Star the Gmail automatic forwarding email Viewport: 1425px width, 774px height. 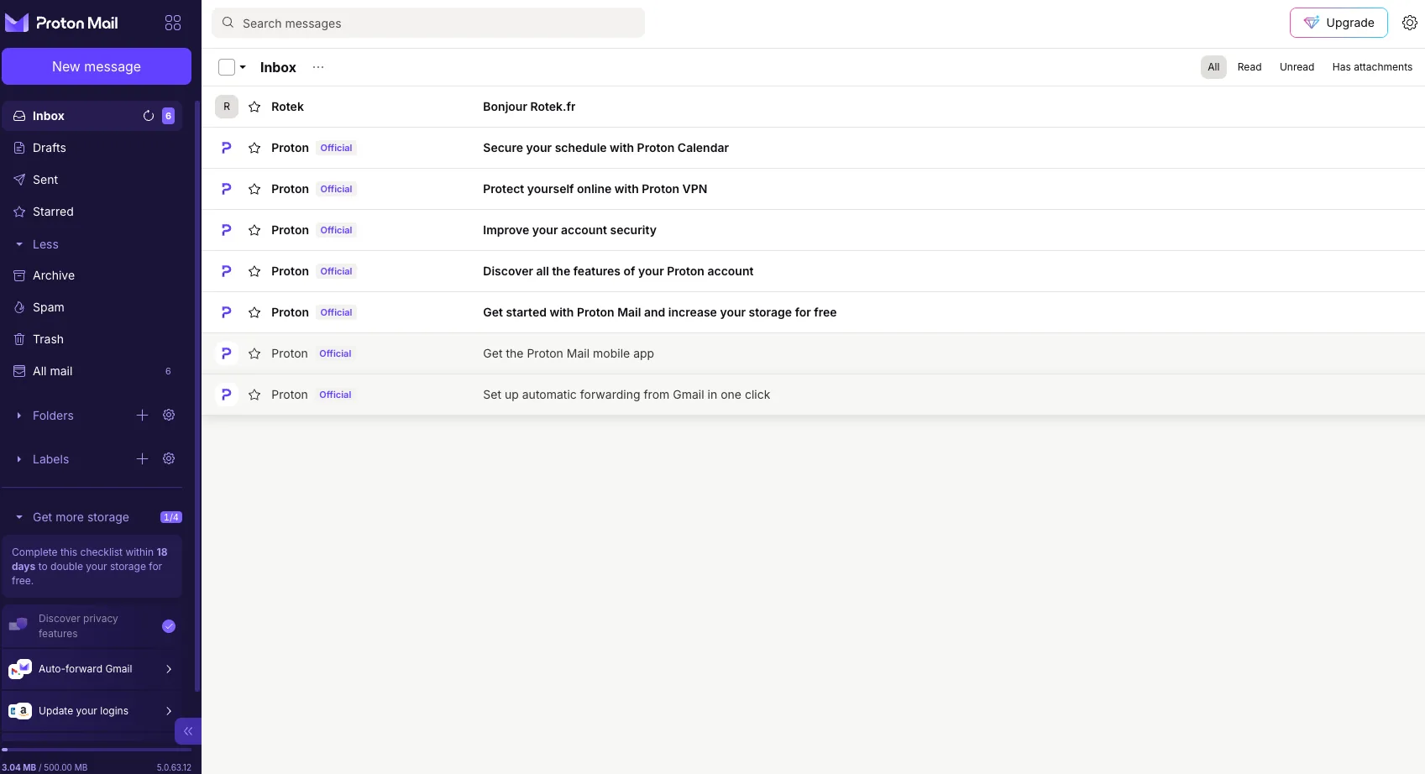[x=254, y=395]
